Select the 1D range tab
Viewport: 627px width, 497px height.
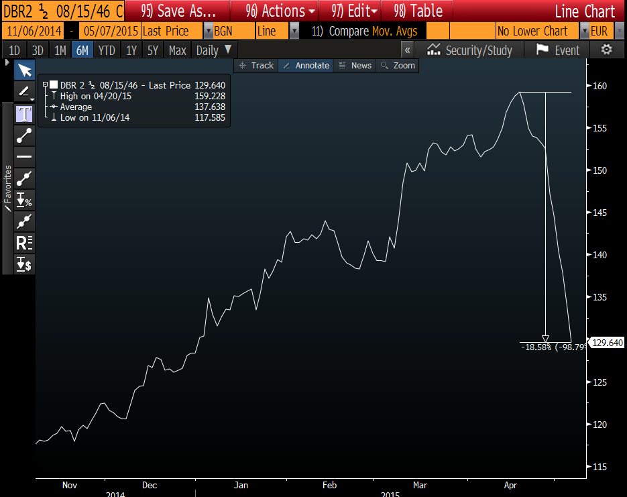pyautogui.click(x=14, y=50)
